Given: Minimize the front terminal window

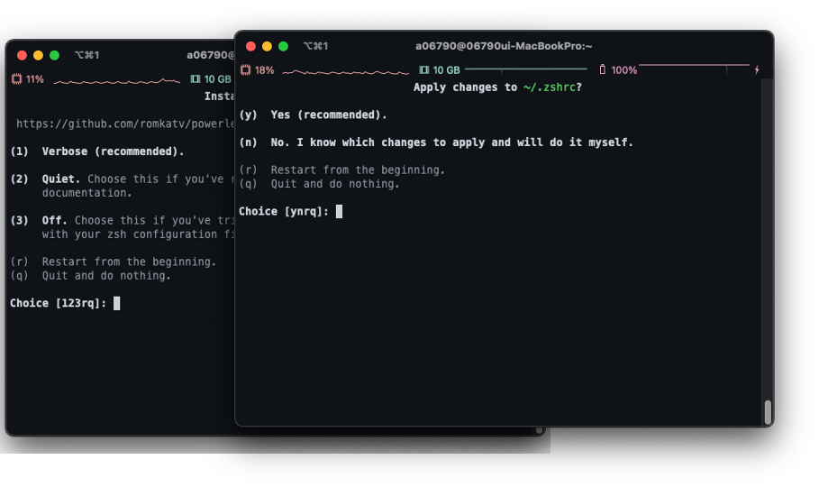Looking at the screenshot, I should [267, 46].
